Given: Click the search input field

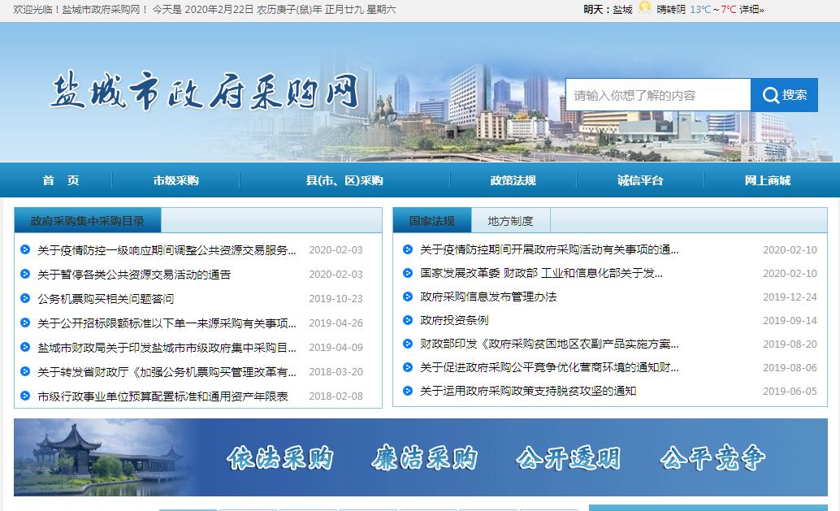Looking at the screenshot, I should click(x=657, y=95).
